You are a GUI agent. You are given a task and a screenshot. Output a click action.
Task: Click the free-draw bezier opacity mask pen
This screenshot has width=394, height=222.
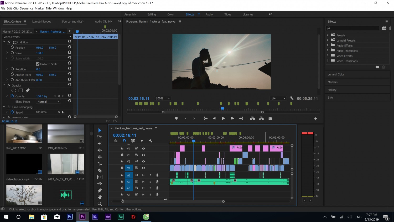pyautogui.click(x=28, y=90)
